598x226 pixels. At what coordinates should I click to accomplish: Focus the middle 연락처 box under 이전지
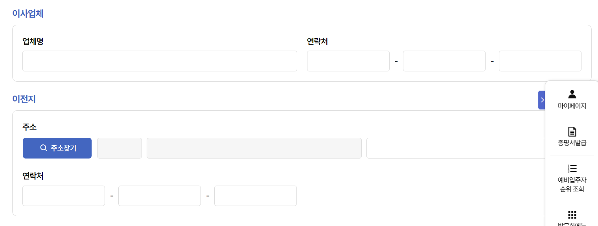pos(159,195)
